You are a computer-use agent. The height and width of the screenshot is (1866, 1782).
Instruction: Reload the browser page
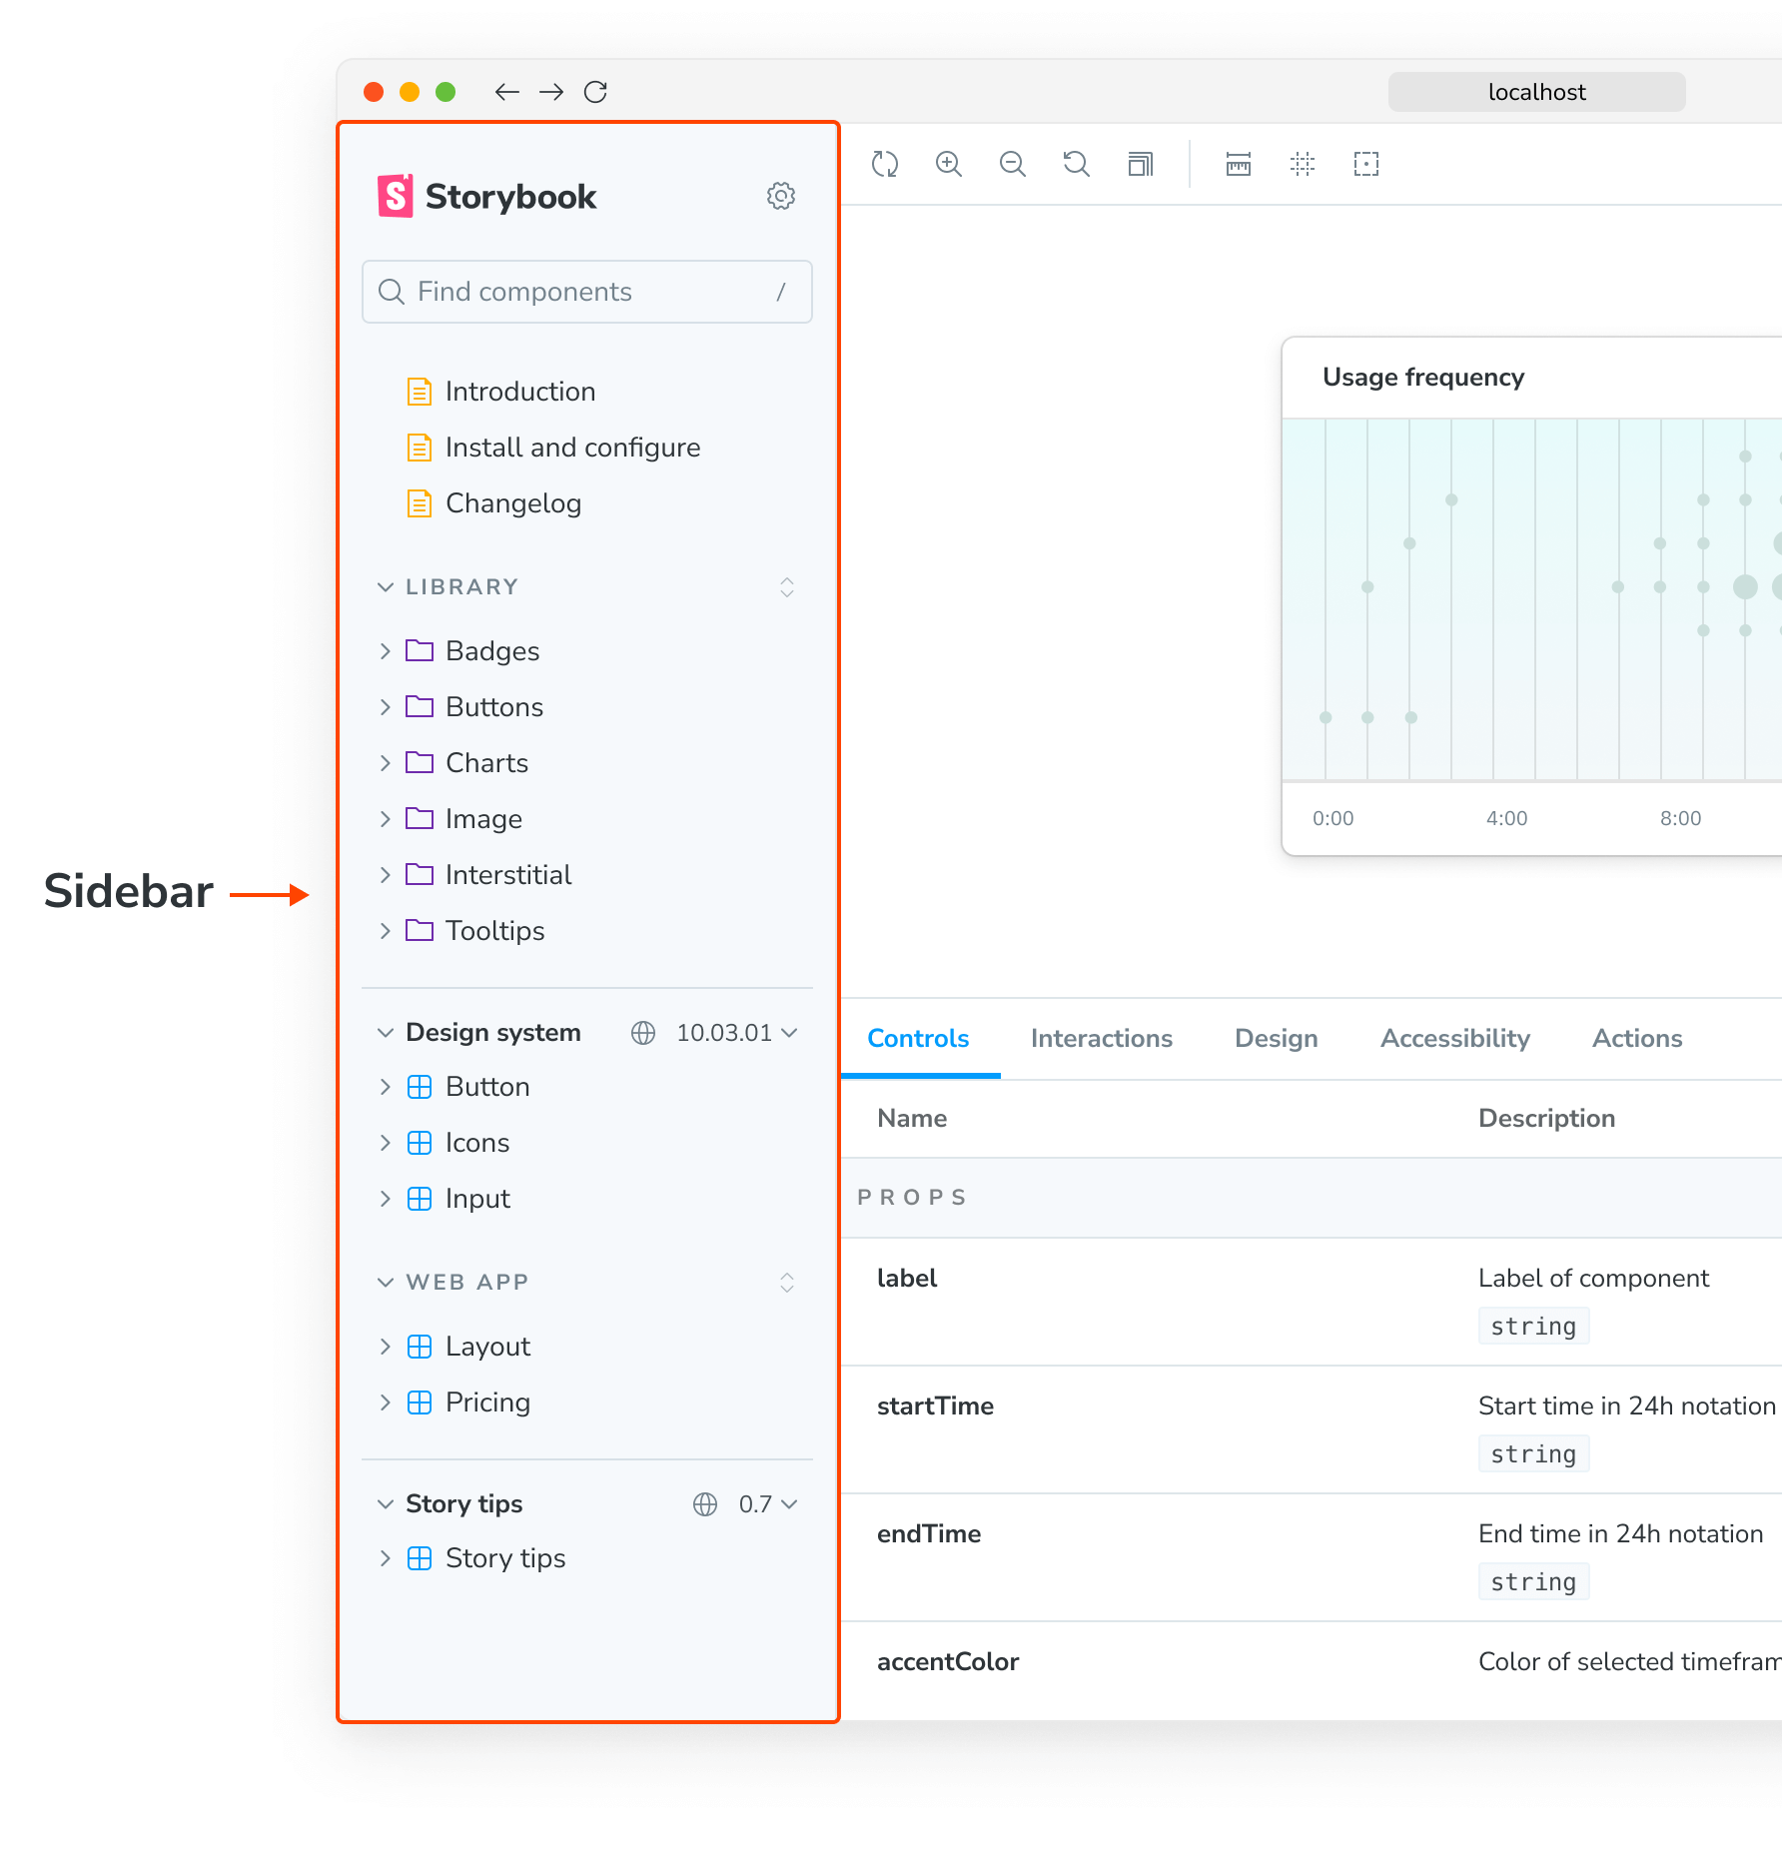[595, 92]
